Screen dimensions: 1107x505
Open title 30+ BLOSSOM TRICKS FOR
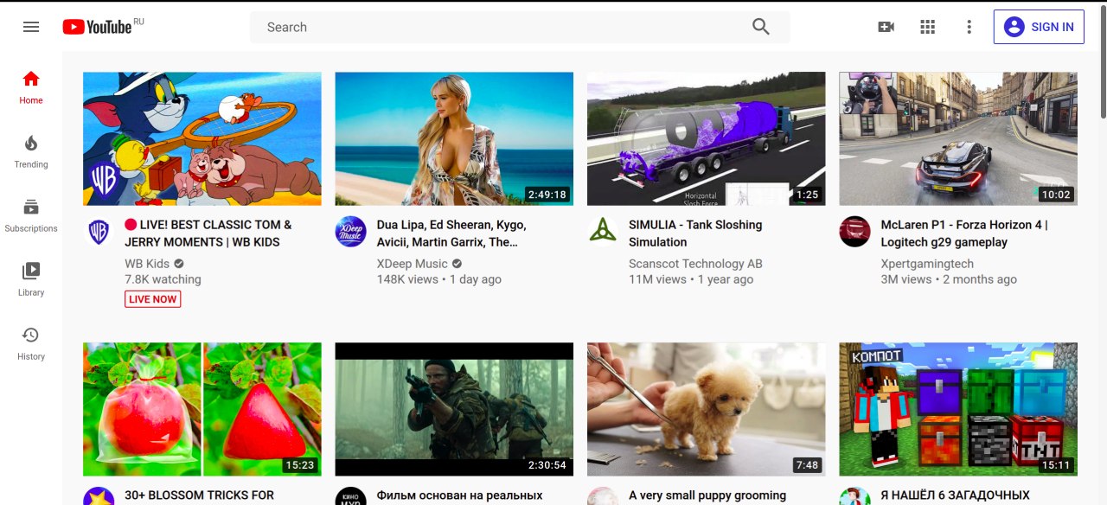pyautogui.click(x=199, y=495)
